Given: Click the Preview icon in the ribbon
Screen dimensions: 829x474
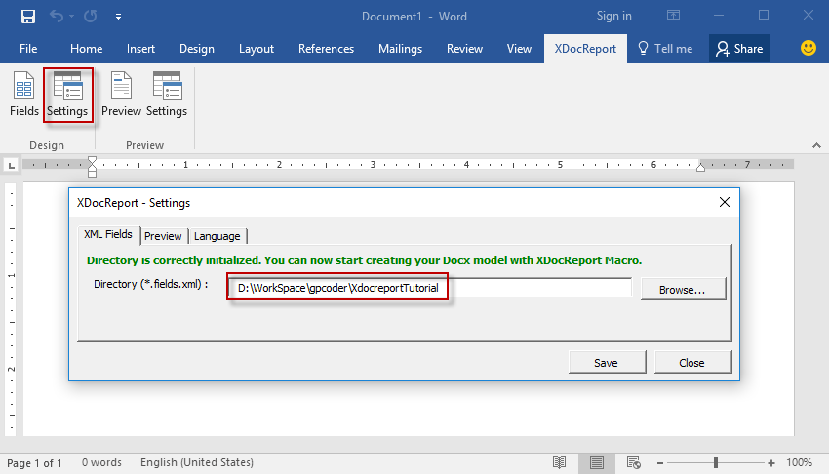Looking at the screenshot, I should (121, 96).
